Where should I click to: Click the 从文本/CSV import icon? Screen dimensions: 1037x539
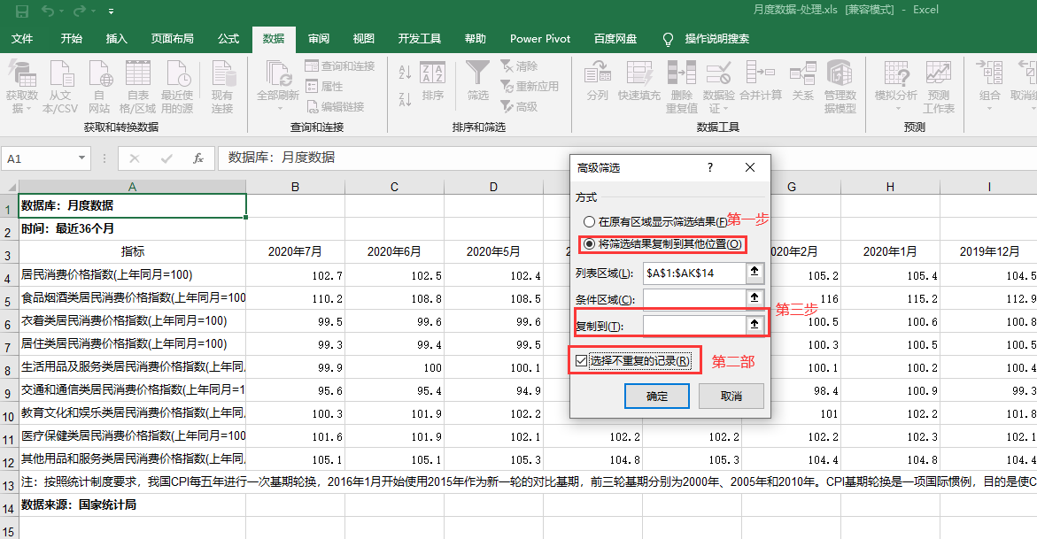coord(60,86)
